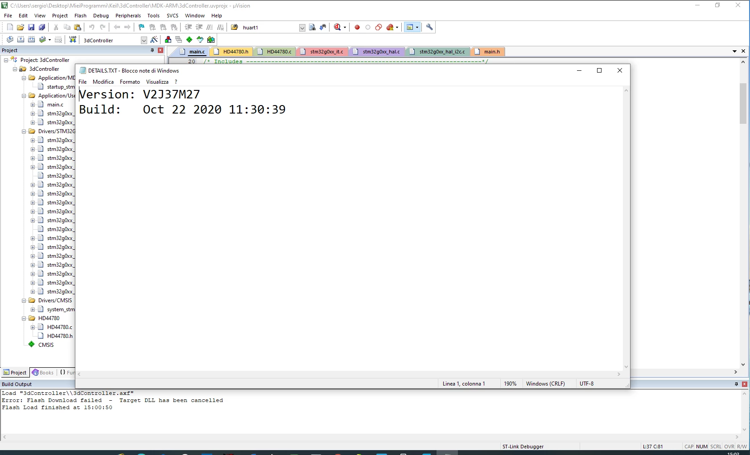
Task: Click the editor vertical scrollbar thumb
Action: (743, 103)
